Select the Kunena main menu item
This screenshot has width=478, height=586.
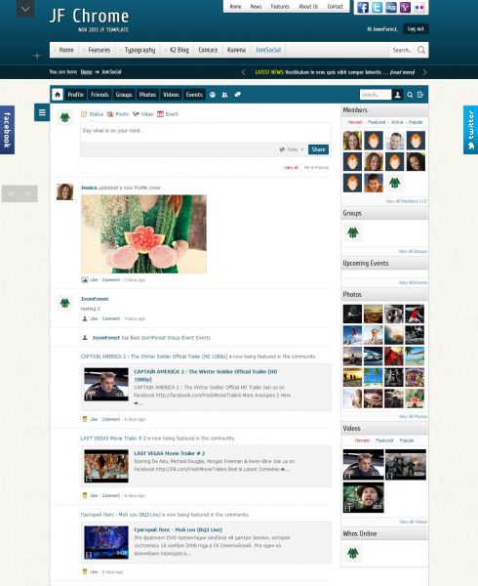point(236,50)
